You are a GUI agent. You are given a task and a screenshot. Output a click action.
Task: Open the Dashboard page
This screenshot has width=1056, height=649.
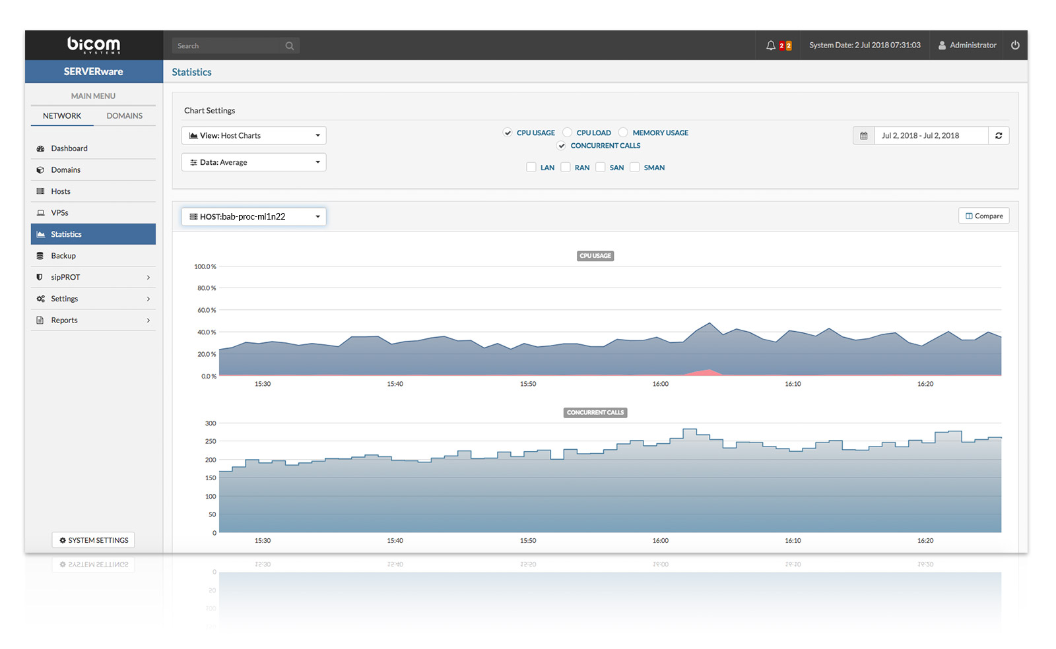coord(69,148)
